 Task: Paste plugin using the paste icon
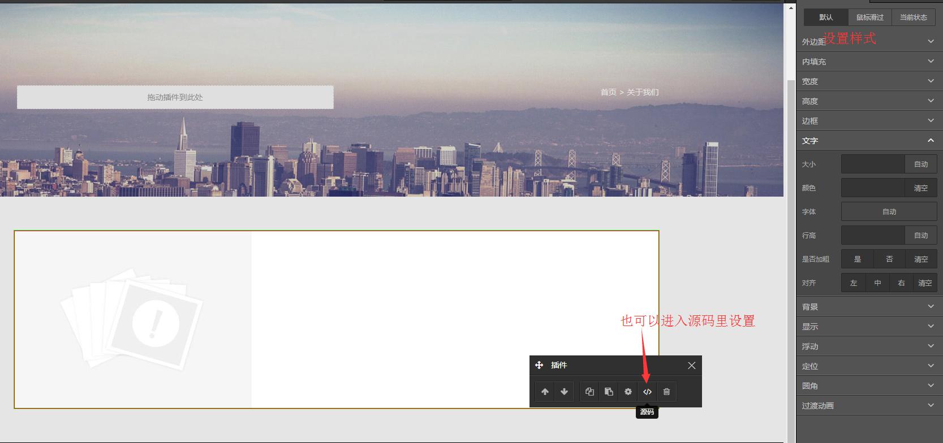tap(609, 392)
